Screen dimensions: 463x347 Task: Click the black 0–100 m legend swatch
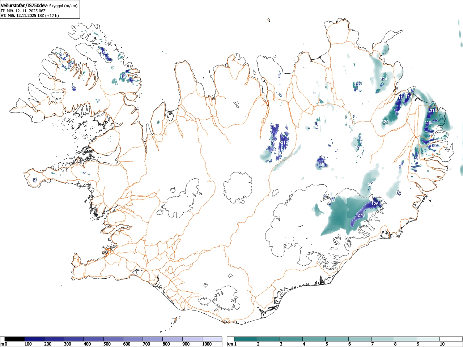point(14,339)
